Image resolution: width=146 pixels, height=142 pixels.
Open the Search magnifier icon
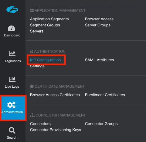(12, 130)
